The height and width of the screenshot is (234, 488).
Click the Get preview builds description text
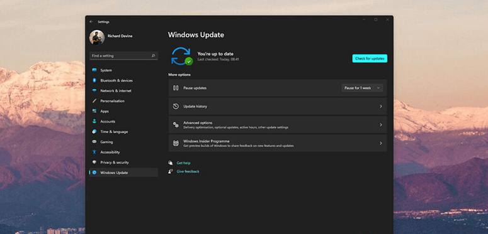point(239,146)
